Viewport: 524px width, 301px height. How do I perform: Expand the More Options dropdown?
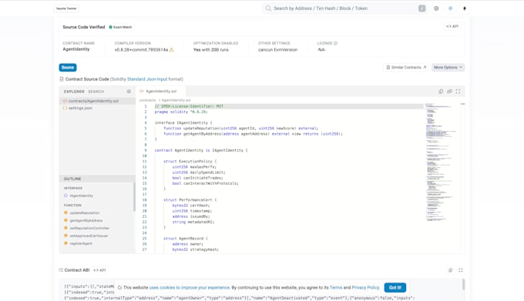tap(448, 68)
